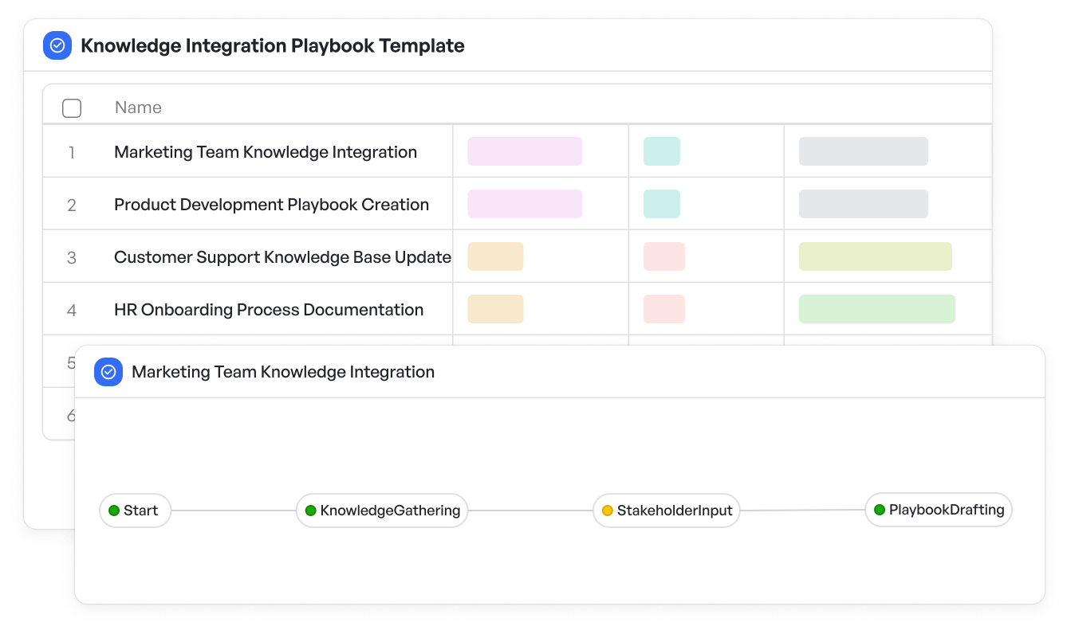The image size is (1067, 630).
Task: Click the green status dot on KnowledgeGathering node
Action: [311, 511]
